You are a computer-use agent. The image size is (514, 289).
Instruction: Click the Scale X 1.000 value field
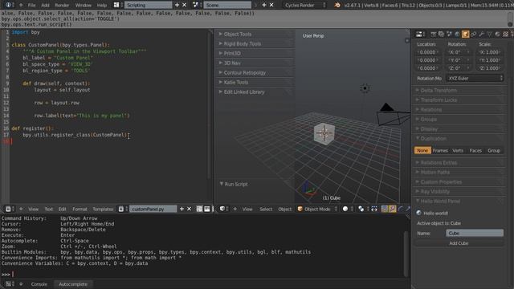point(489,52)
